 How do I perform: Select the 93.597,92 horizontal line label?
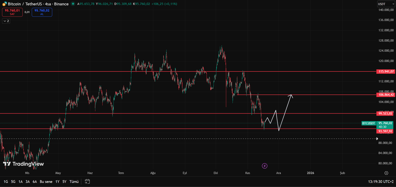tap(385, 131)
